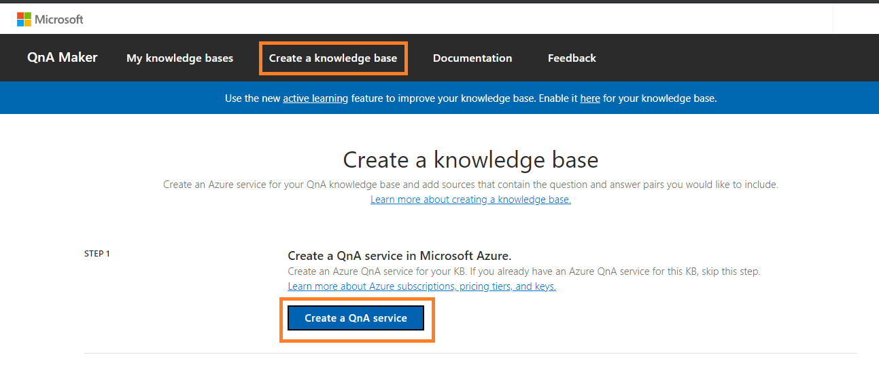Open Learn more about Azure subscriptions link
The width and height of the screenshot is (879, 378).
coord(421,286)
